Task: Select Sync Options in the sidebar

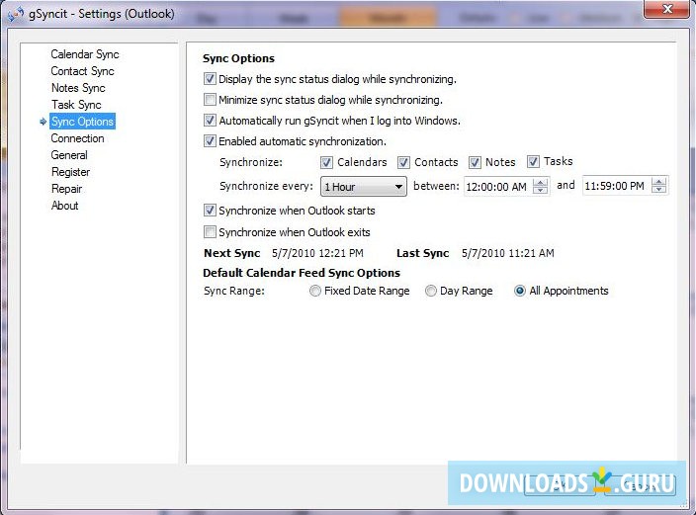Action: pyautogui.click(x=82, y=122)
